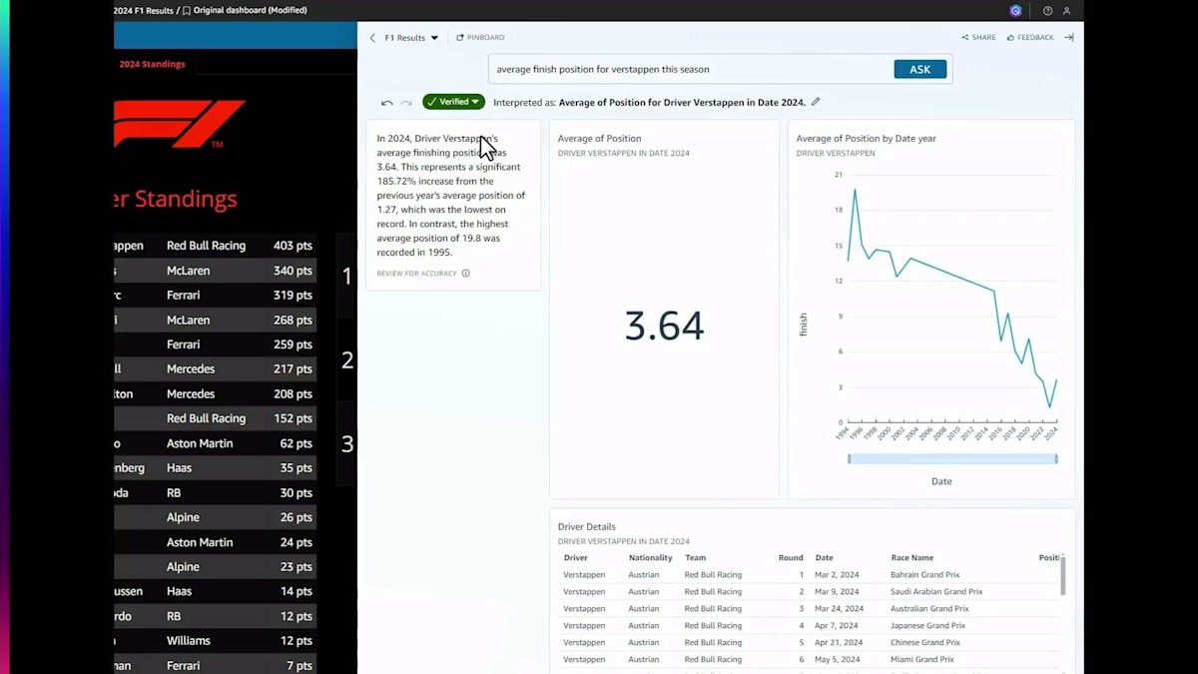Click the Australian Grand Prix cell
The width and height of the screenshot is (1198, 674).
929,609
